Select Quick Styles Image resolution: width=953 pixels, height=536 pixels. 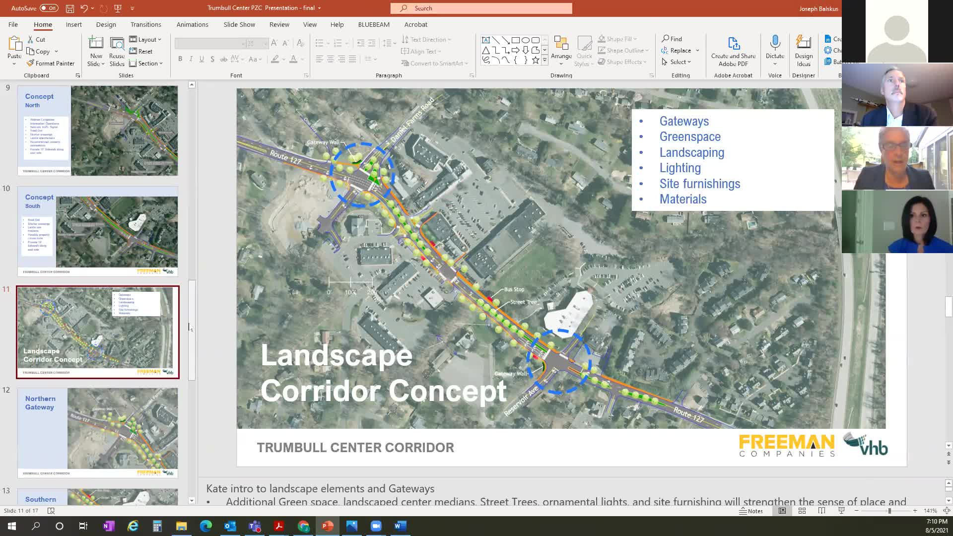[584, 51]
